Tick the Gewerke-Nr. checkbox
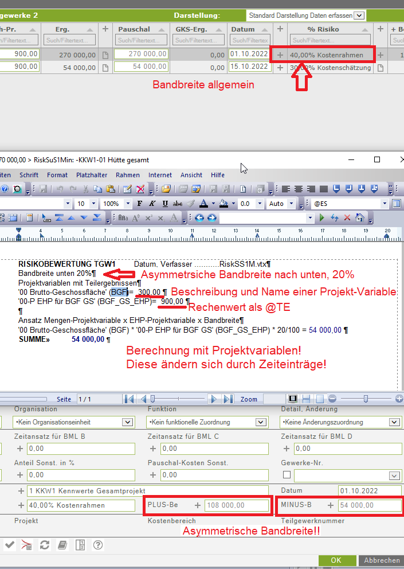The height and width of the screenshot is (569, 404). (287, 475)
